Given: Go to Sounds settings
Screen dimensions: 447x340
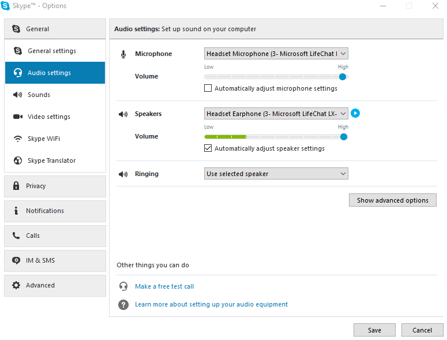Looking at the screenshot, I should pos(55,95).
